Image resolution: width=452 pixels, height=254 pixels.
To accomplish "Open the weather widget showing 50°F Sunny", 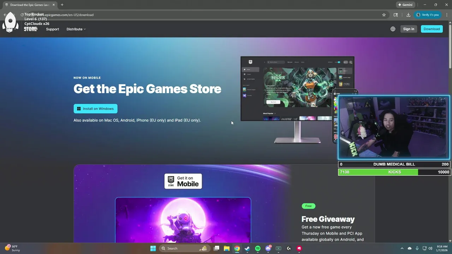I will click(12, 248).
